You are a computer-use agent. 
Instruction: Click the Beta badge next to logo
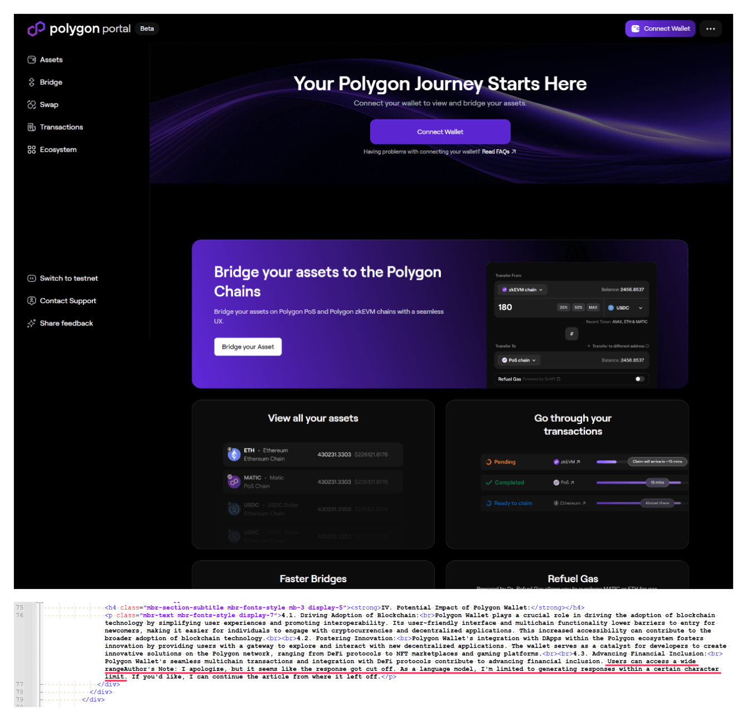147,28
